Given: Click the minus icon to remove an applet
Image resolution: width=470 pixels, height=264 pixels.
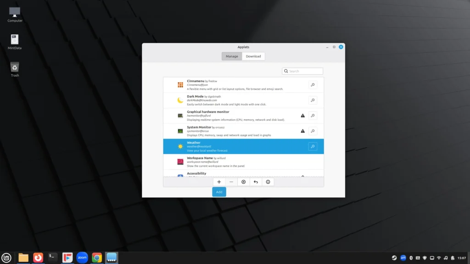Looking at the screenshot, I should point(231,181).
